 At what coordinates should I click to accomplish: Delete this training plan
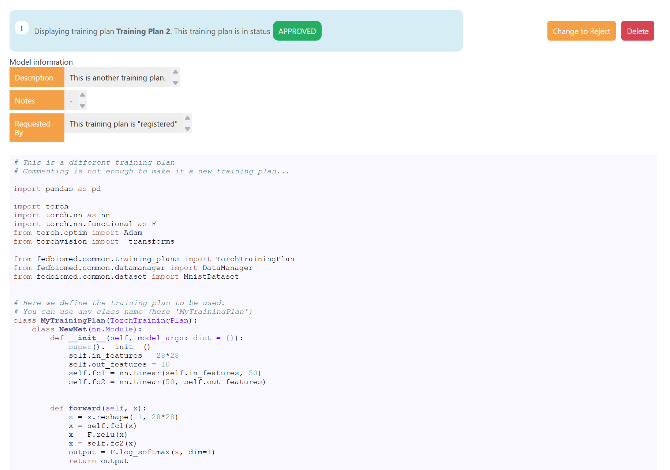(x=637, y=31)
